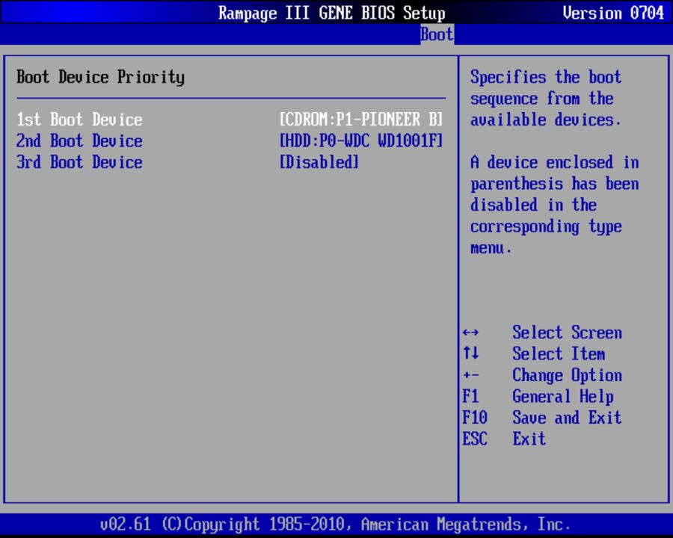Click the Select Item key hint
Image resolution: width=673 pixels, height=538 pixels.
point(559,354)
